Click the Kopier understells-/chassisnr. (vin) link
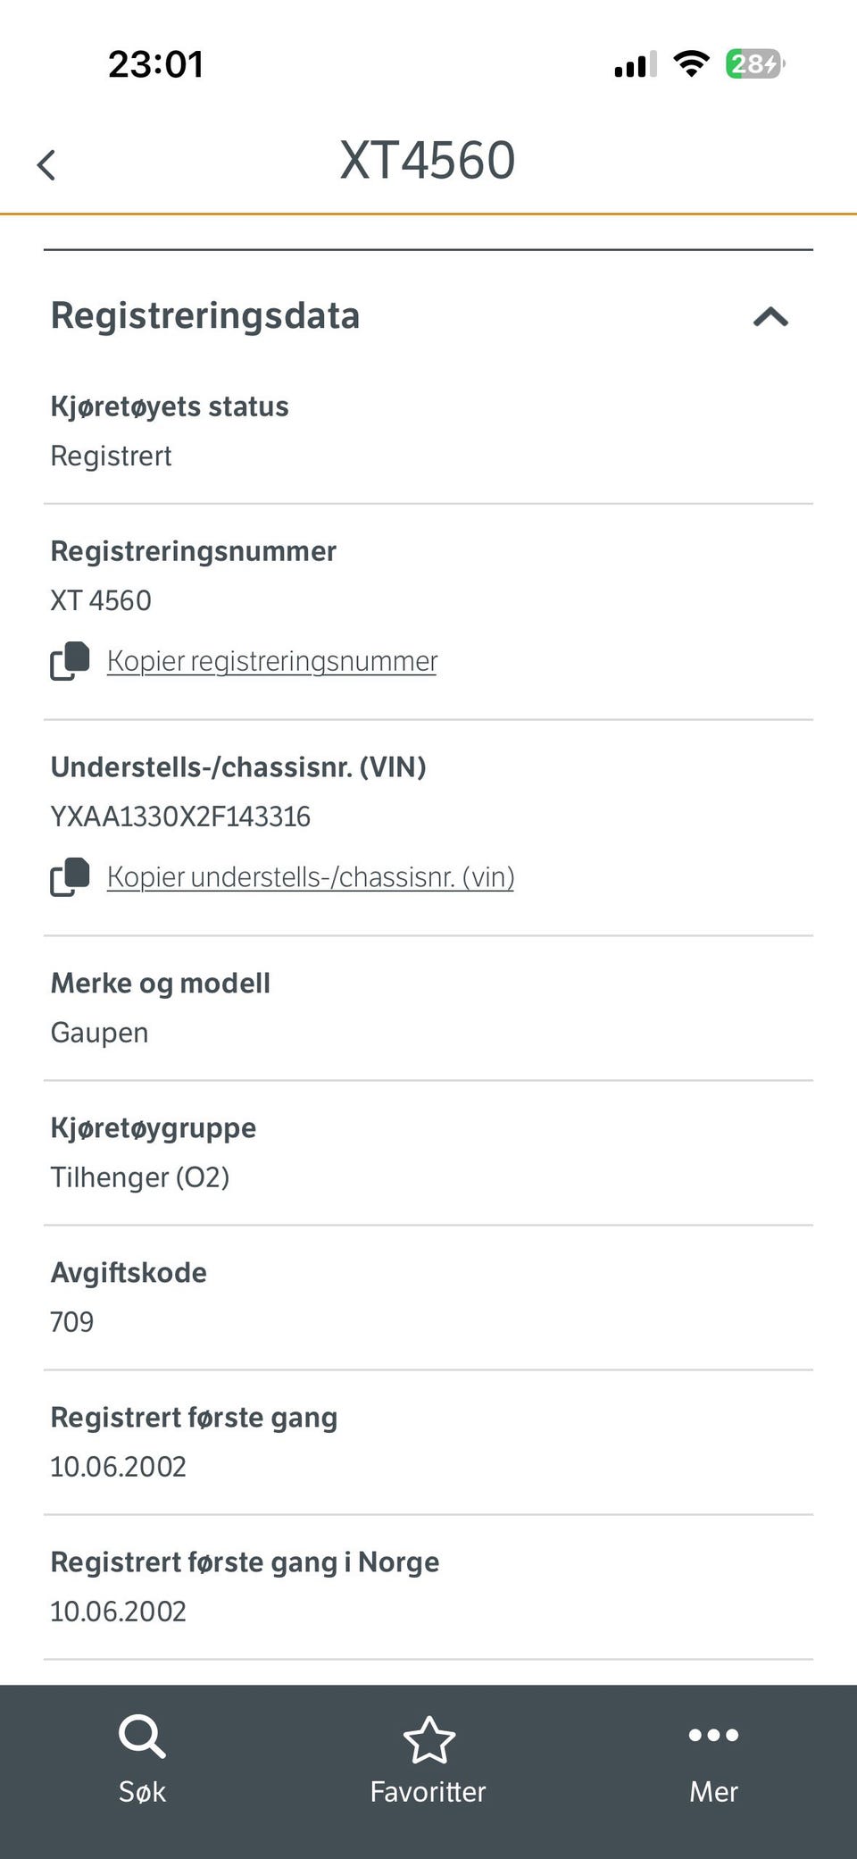The image size is (857, 1859). tap(311, 877)
